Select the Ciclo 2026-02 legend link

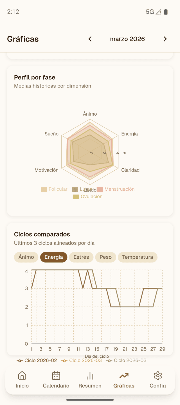(37, 360)
